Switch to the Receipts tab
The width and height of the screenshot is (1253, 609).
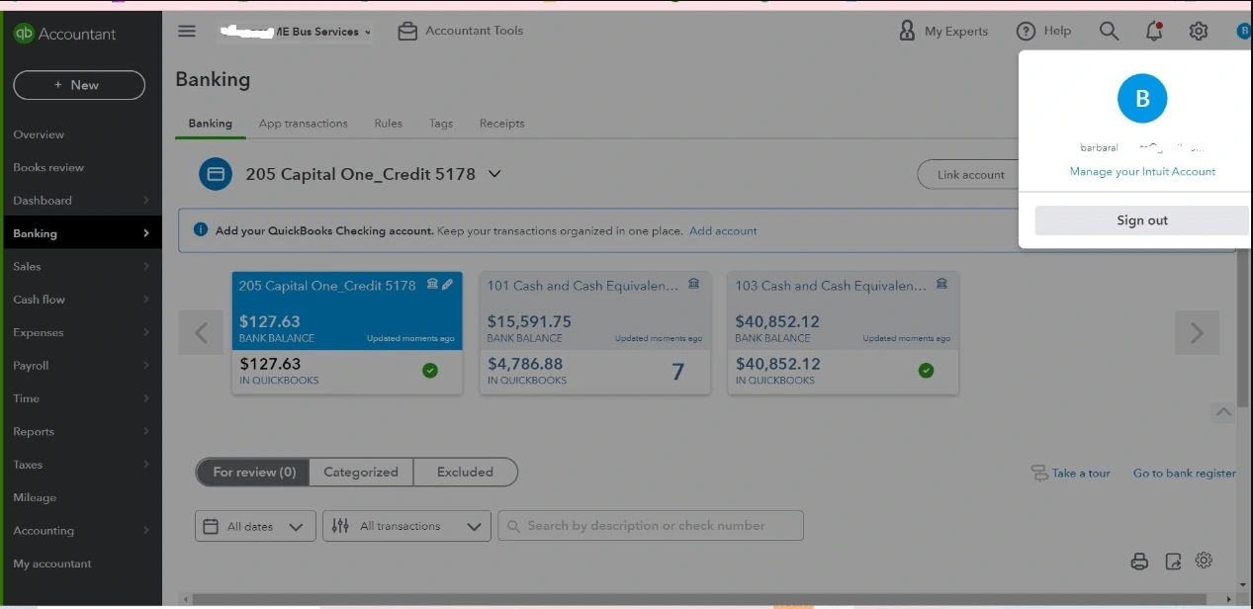point(501,124)
